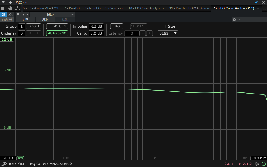Open the Bertom plugin settings gear
Image resolution: width=267 pixels, height=167 pixels.
pyautogui.click(x=257, y=164)
